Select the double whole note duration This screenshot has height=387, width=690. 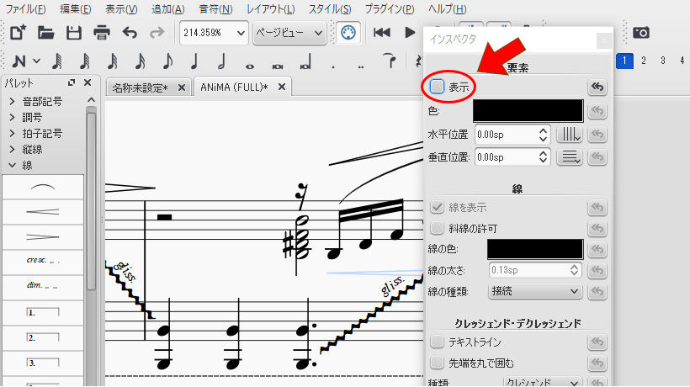click(x=277, y=66)
